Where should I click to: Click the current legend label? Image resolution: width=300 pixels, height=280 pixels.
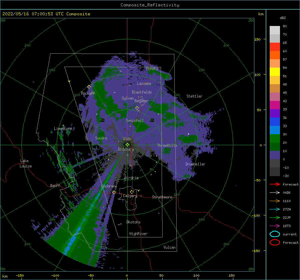[x=290, y=234]
